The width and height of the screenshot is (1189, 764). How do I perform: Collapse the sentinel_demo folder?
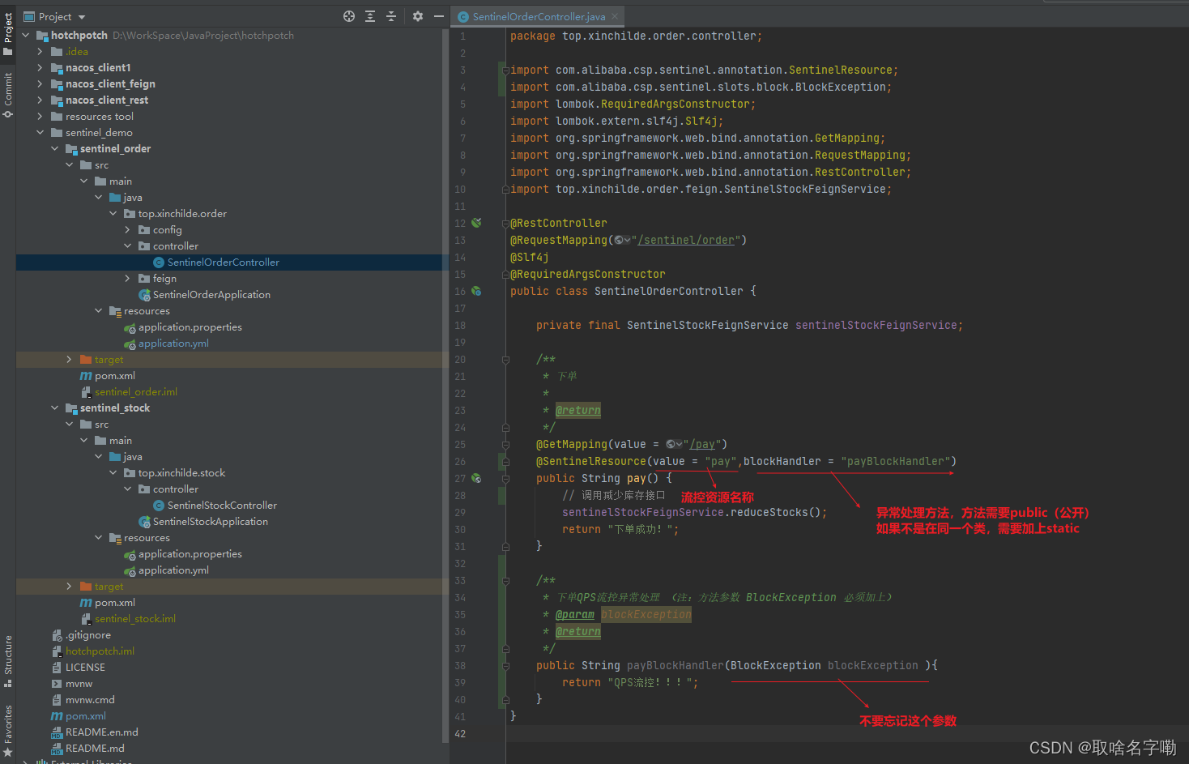[x=40, y=133]
